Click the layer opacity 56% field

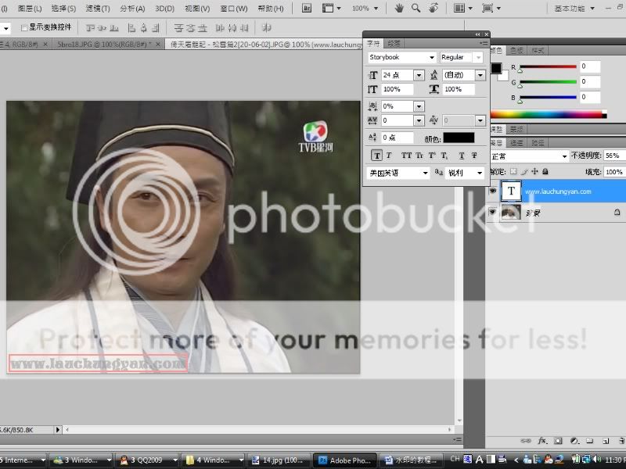614,156
